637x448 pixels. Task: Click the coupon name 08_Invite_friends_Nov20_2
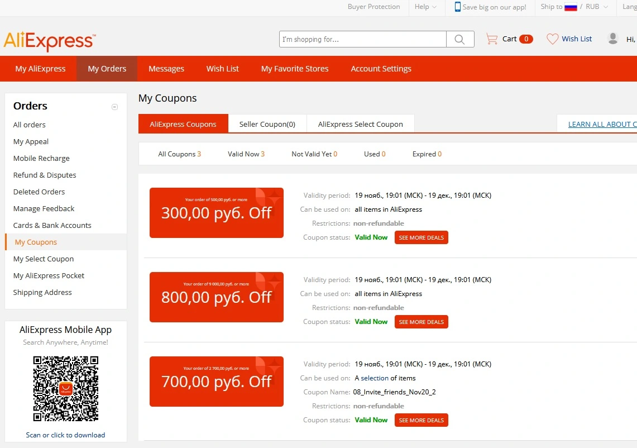(394, 392)
